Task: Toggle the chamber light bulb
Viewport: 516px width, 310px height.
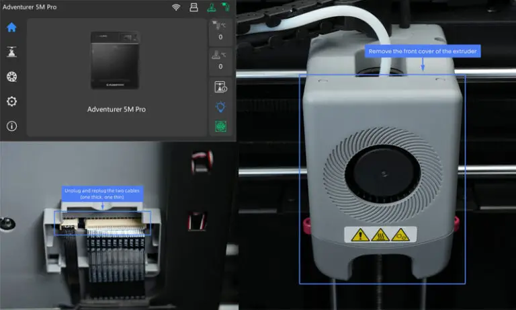Action: pyautogui.click(x=220, y=107)
